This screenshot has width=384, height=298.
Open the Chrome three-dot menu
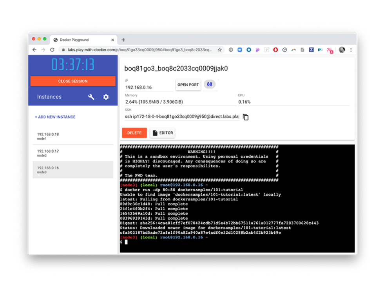[351, 50]
